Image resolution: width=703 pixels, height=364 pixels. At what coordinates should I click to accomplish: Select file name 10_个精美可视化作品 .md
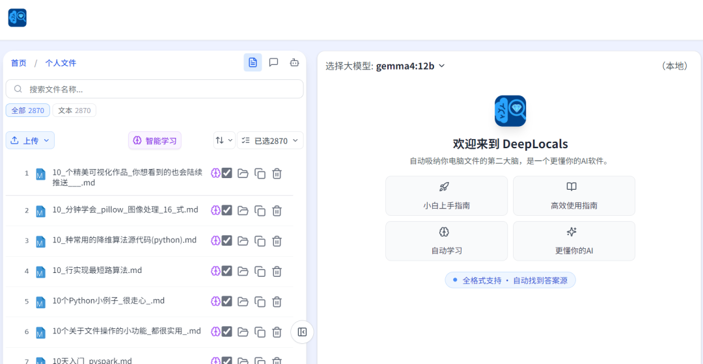(128, 177)
